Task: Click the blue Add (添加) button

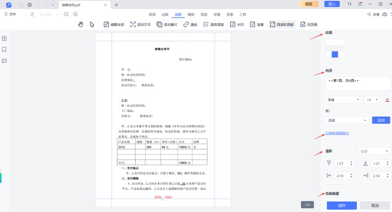Action: (381, 120)
